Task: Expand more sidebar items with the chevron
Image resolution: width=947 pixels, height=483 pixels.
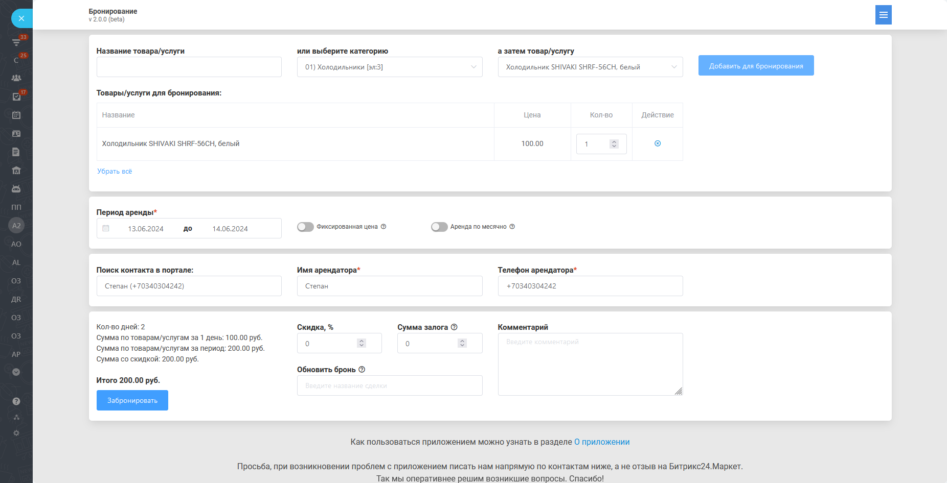Action: pyautogui.click(x=16, y=372)
